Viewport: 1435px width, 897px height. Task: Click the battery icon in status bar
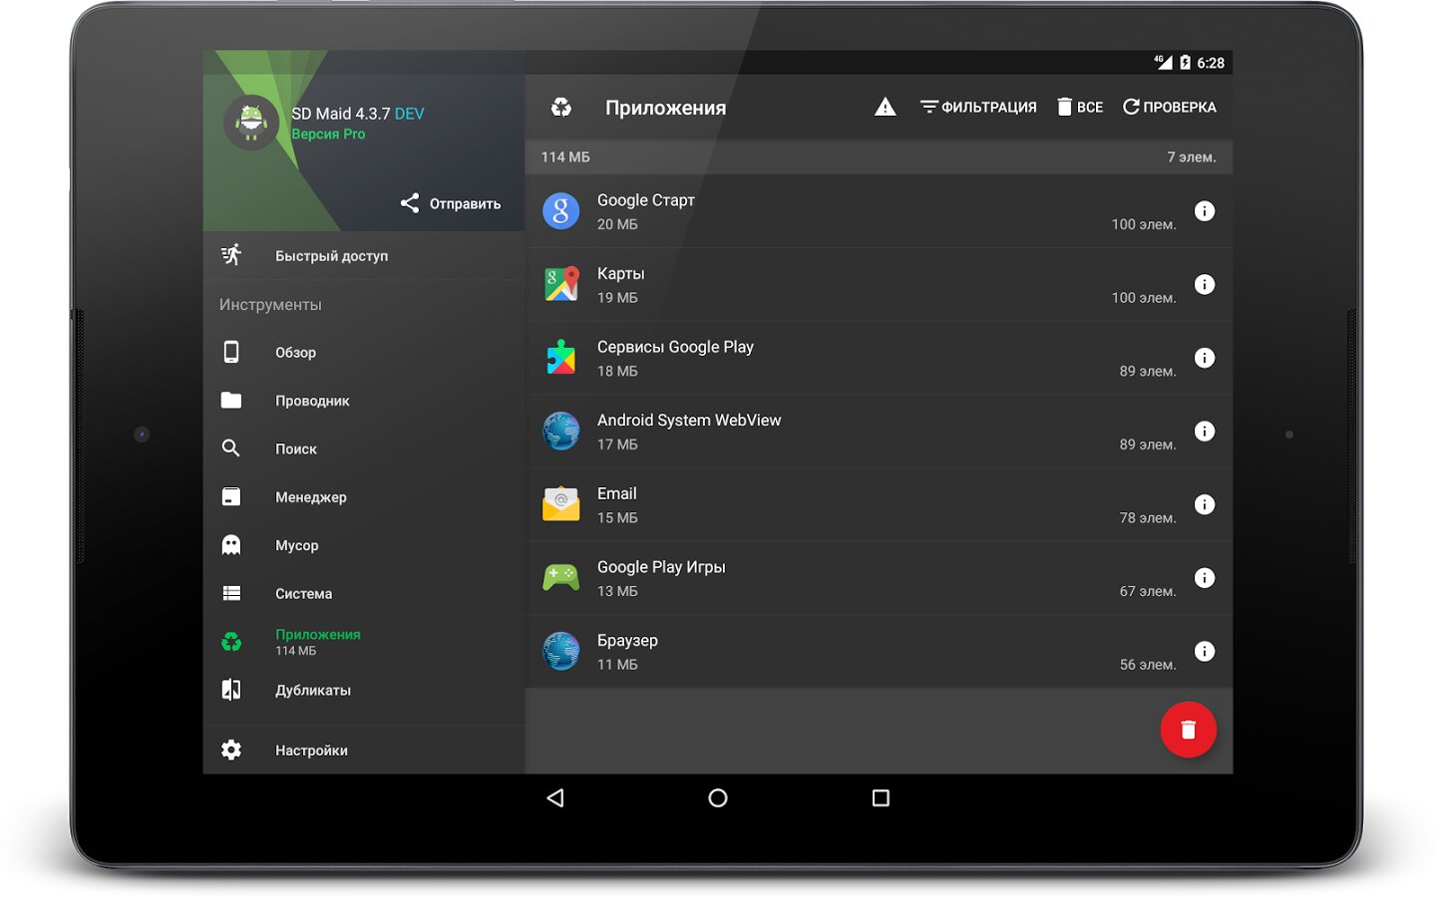tap(1186, 63)
